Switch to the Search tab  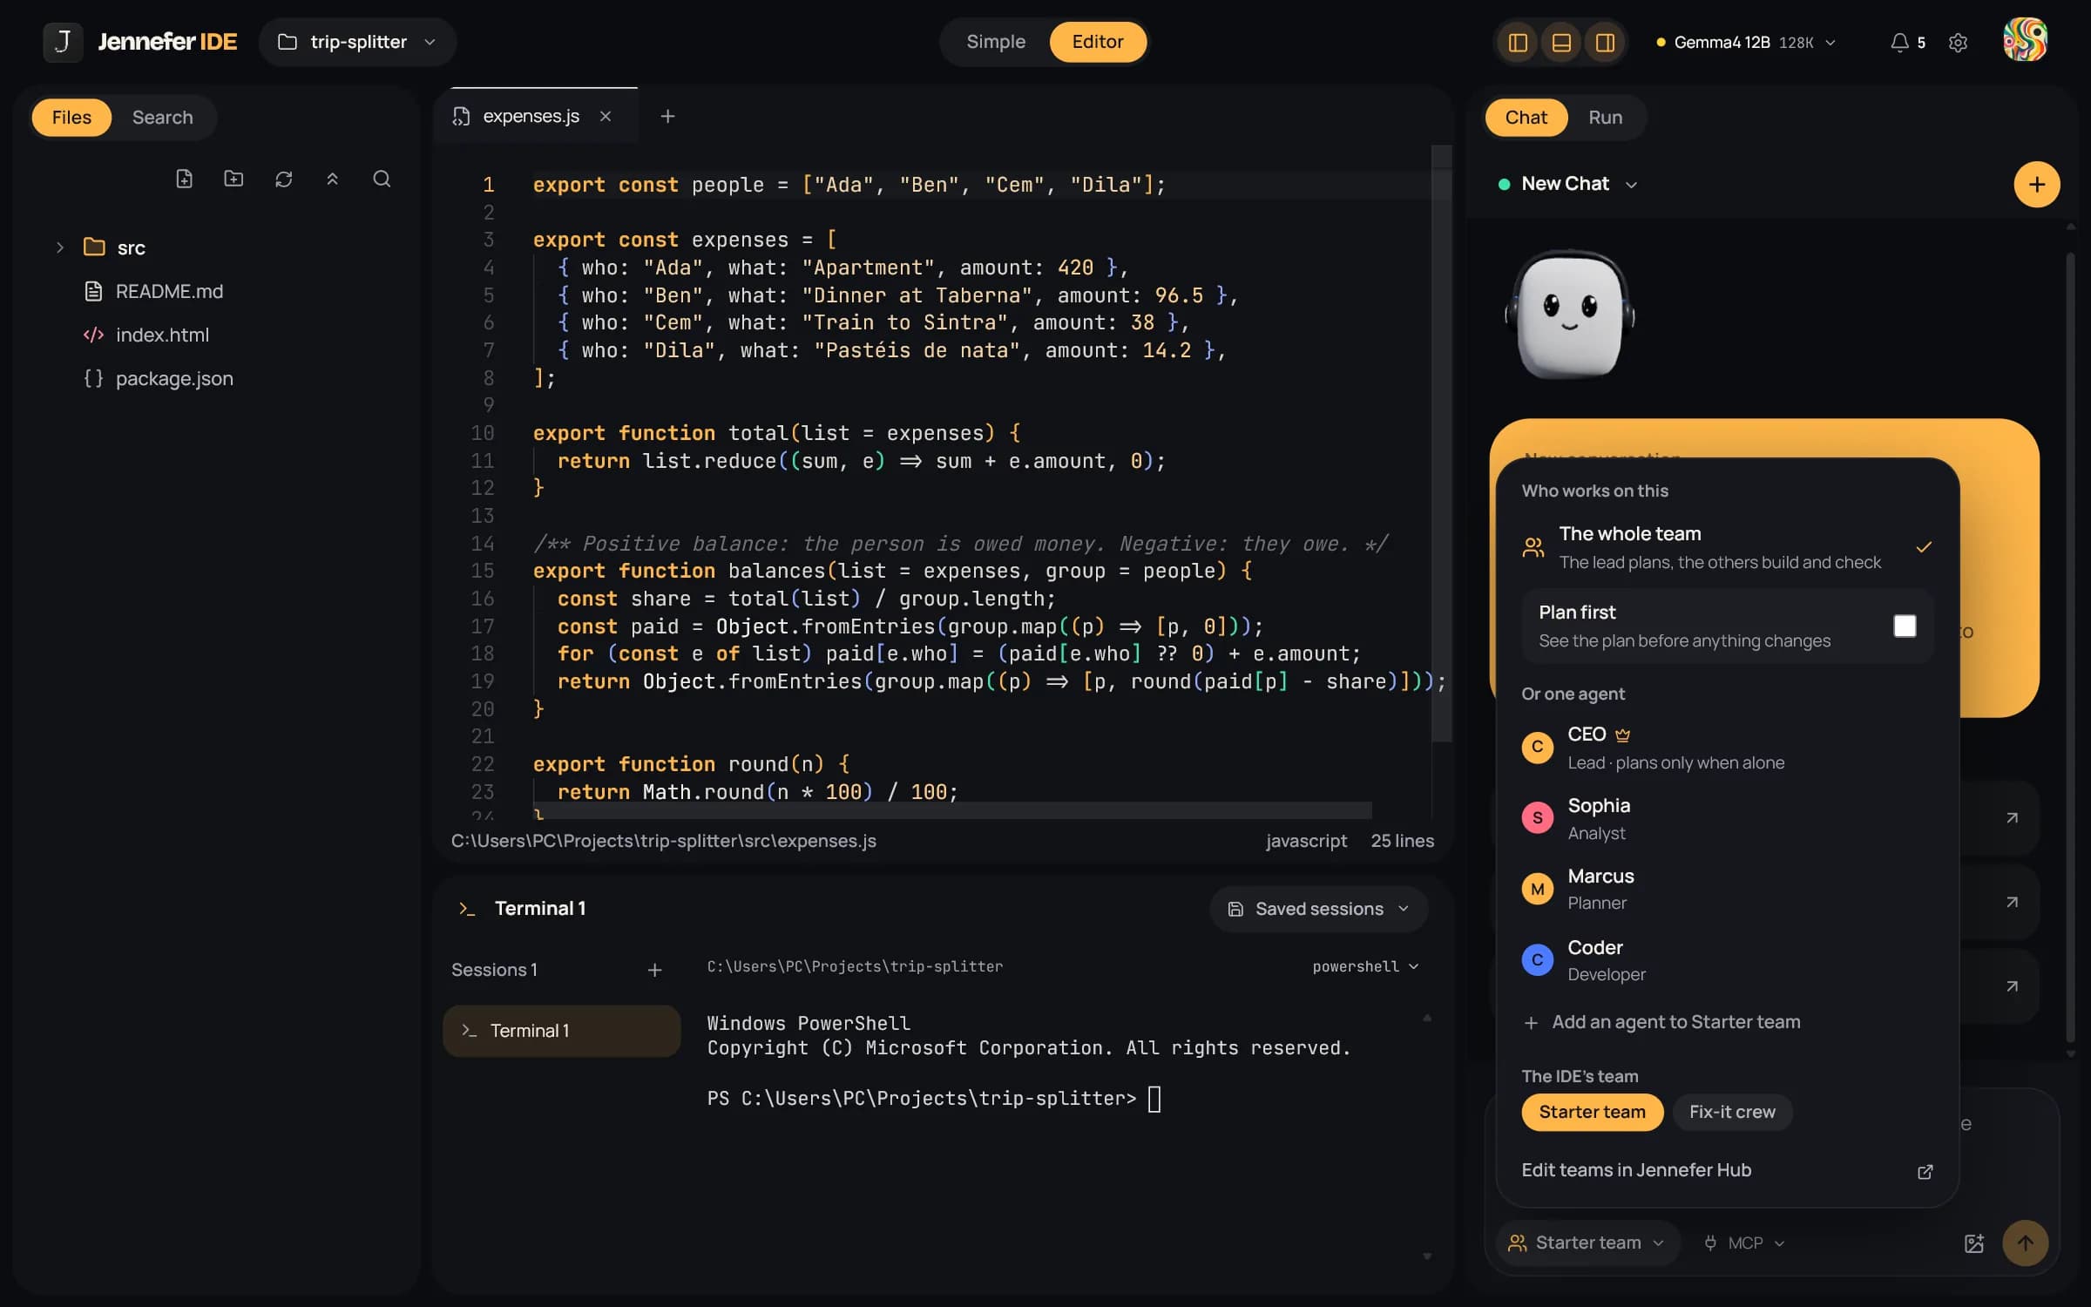[162, 117]
